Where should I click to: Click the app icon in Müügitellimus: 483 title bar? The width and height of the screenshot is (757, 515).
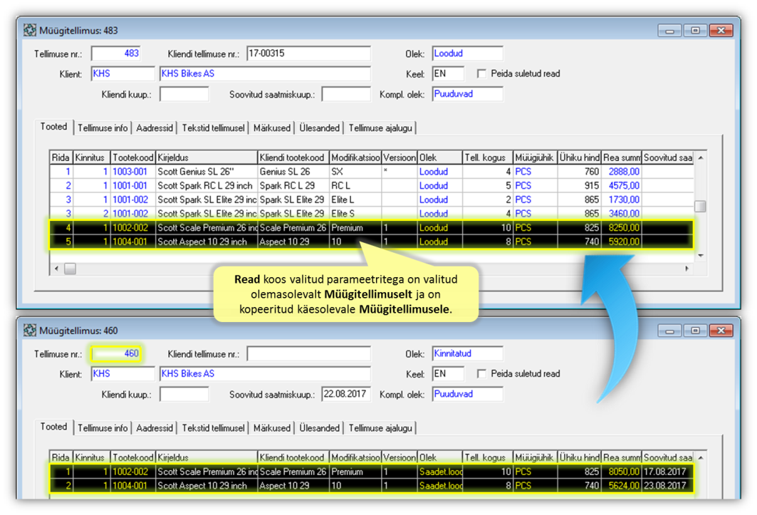[30, 30]
